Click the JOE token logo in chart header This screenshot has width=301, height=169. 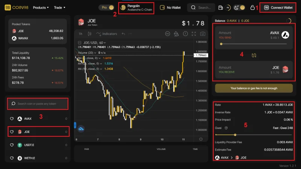click(81, 22)
